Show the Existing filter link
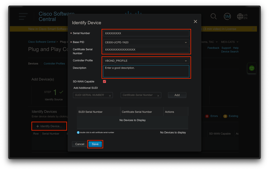 click(x=233, y=116)
